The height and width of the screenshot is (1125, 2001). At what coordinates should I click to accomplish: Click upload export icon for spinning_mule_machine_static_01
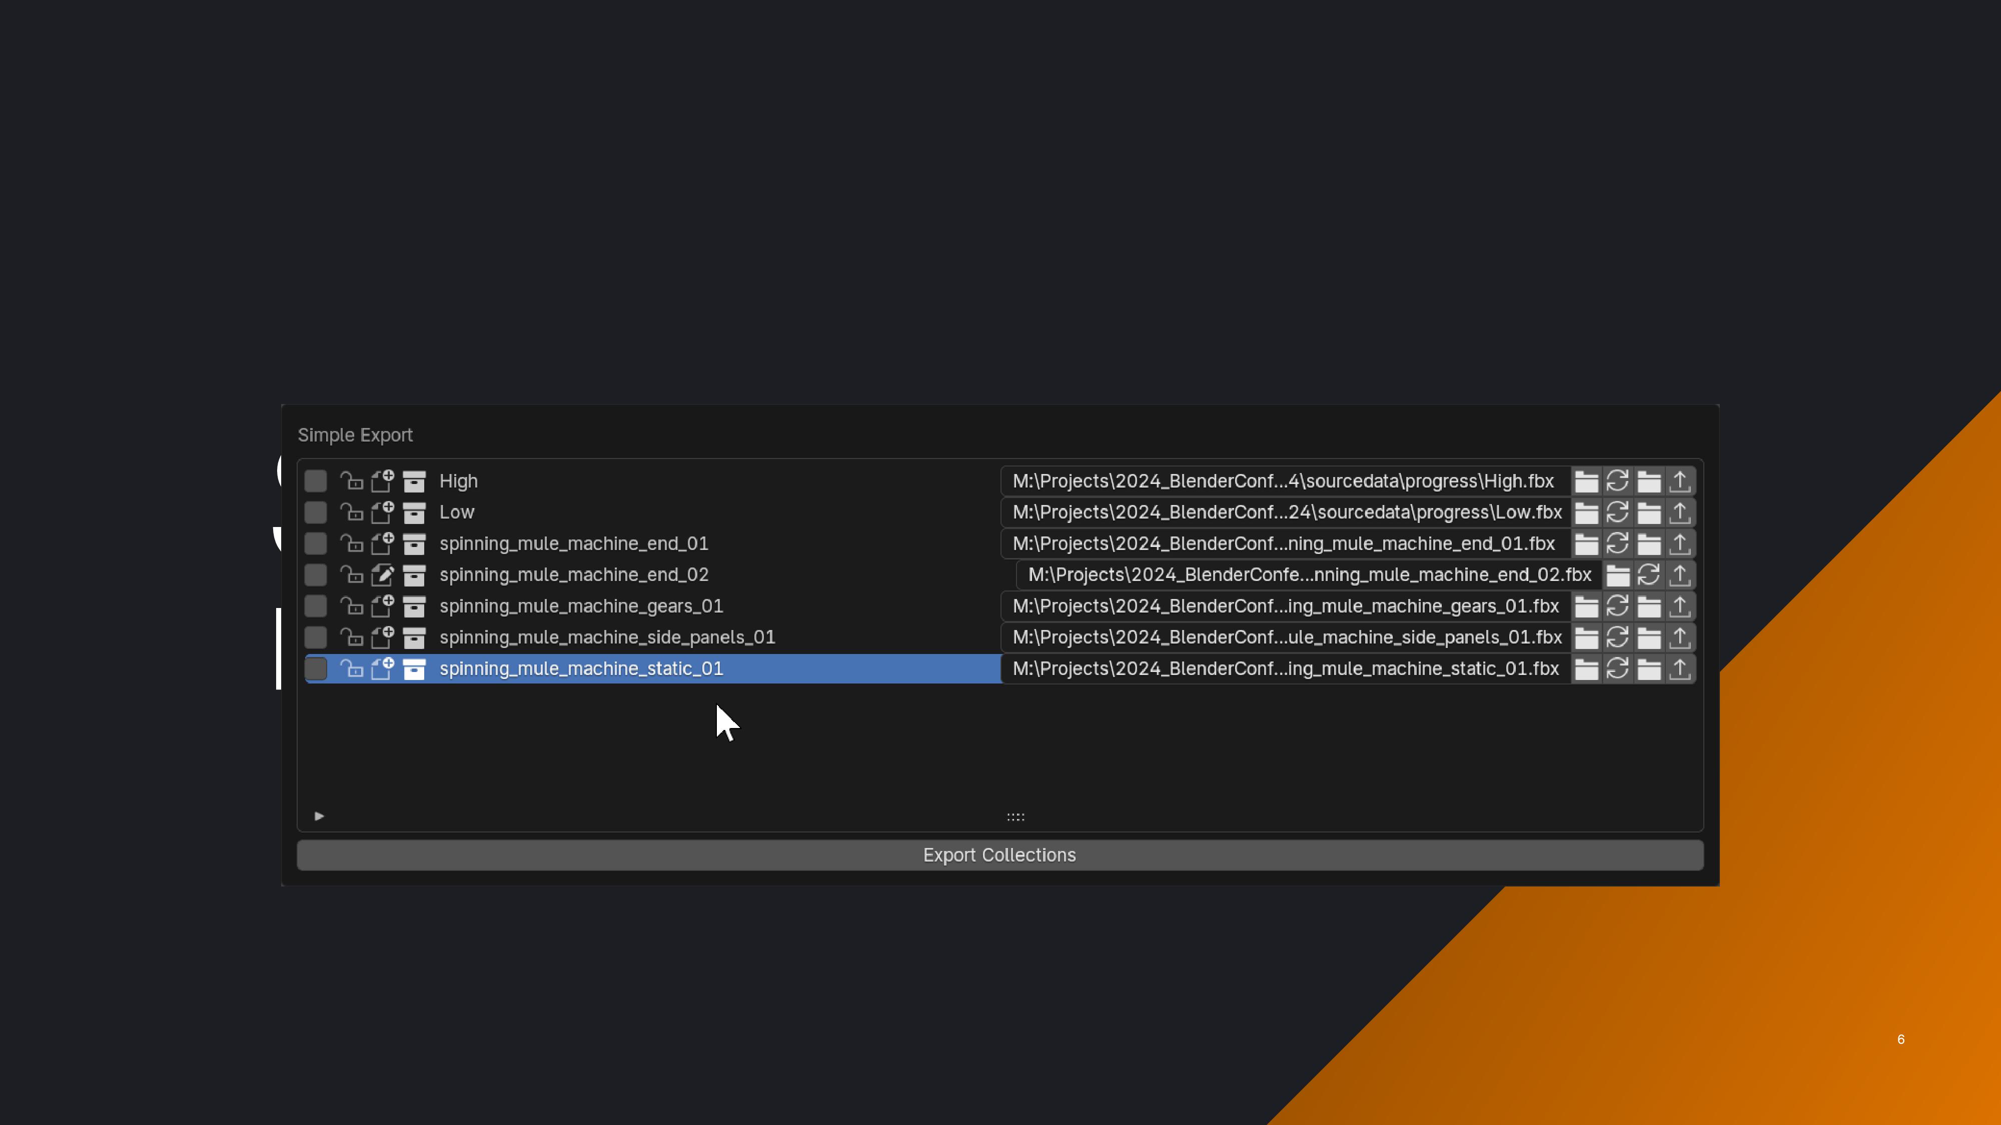[1679, 668]
